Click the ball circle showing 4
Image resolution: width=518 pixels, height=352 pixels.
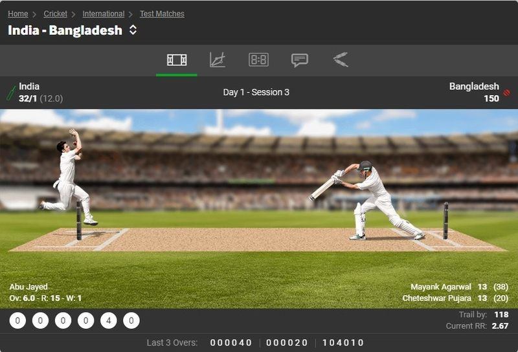pyautogui.click(x=108, y=321)
